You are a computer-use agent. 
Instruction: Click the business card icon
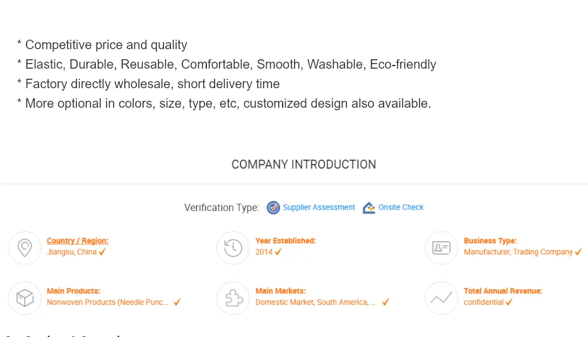(442, 248)
